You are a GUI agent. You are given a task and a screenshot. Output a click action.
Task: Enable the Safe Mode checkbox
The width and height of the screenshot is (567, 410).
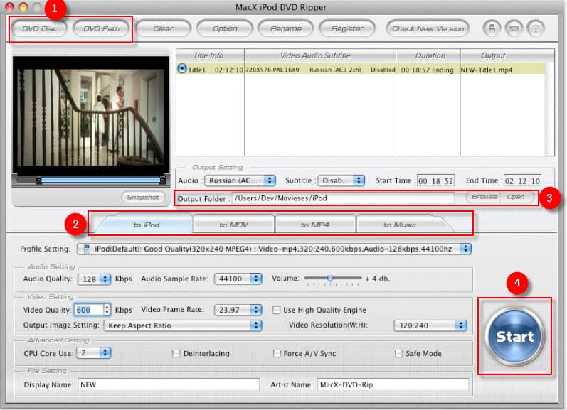[399, 353]
